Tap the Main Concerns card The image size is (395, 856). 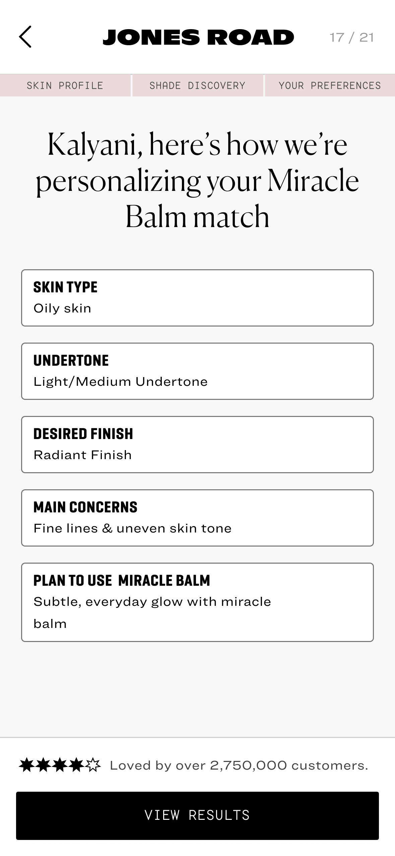(197, 518)
